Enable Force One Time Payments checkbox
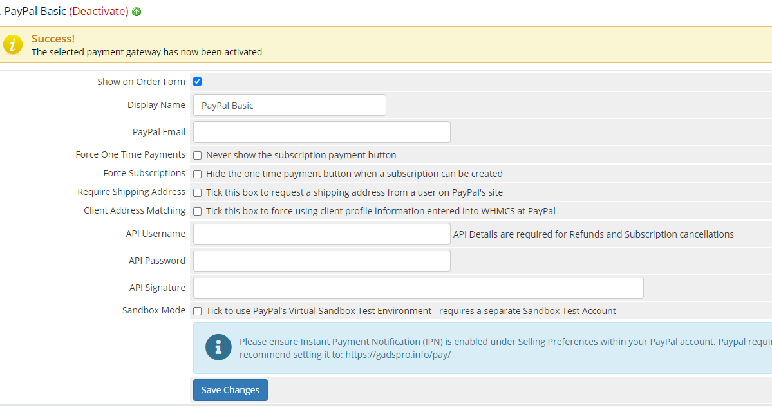The height and width of the screenshot is (410, 772). [x=198, y=156]
